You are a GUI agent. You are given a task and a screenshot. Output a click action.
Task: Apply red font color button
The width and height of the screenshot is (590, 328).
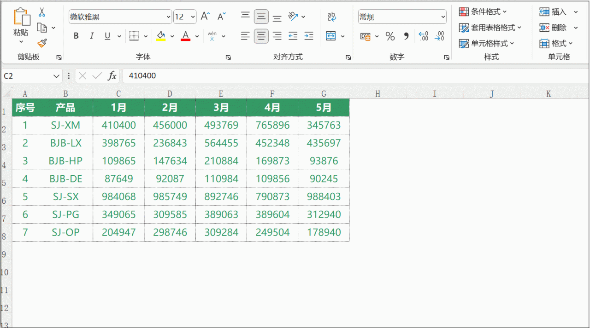pos(186,36)
